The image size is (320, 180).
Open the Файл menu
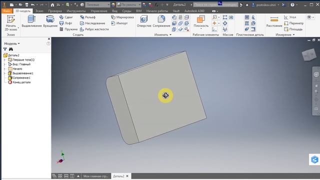[6, 11]
